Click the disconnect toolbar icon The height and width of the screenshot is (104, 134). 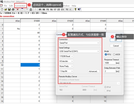click(31, 9)
